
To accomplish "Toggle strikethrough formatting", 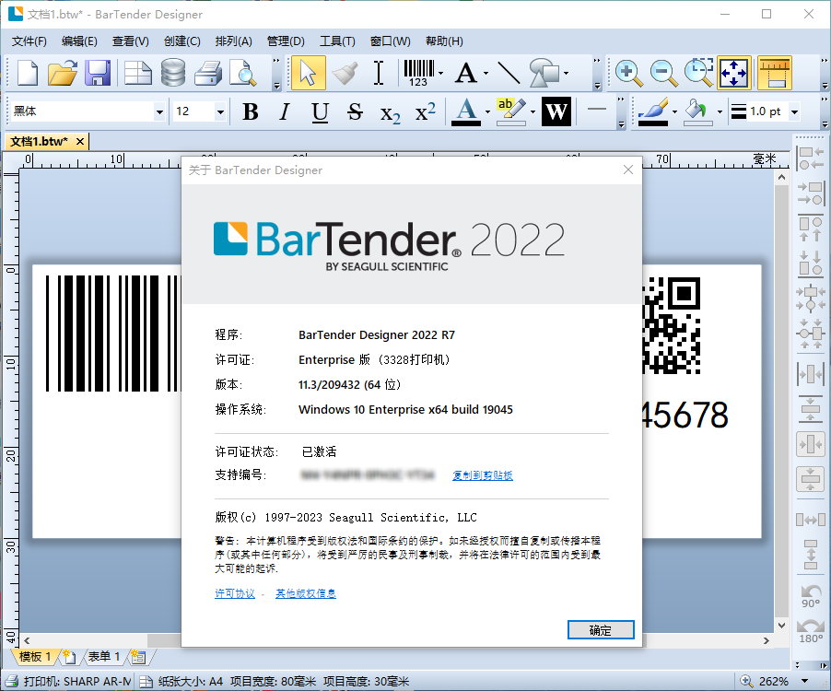I will [x=355, y=111].
